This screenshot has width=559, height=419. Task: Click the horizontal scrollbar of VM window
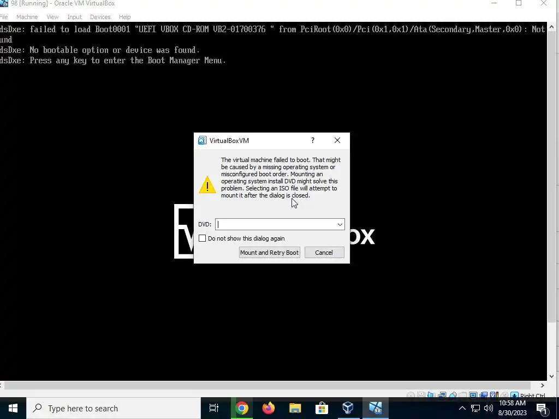(x=267, y=386)
